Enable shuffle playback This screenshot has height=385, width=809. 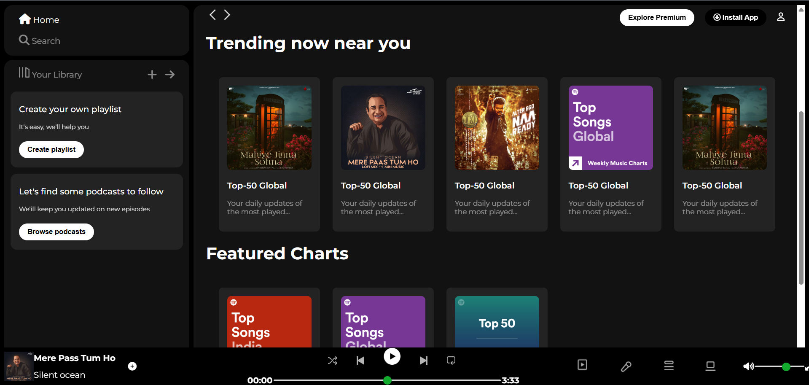(x=333, y=361)
